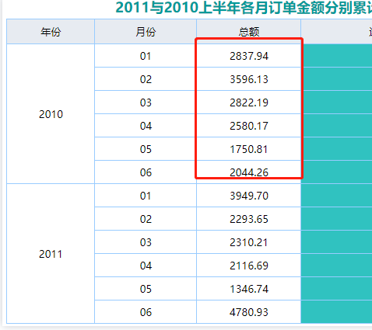Click the 2044.26 total cell
Viewport: 372px width, 330px height.
[x=248, y=172]
